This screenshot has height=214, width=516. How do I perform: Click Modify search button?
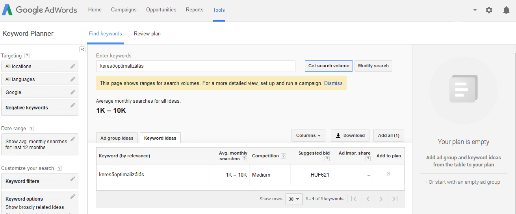(373, 66)
